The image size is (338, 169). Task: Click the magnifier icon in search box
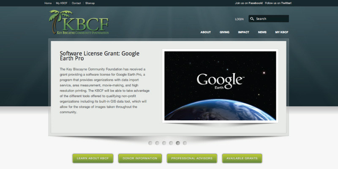252,19
